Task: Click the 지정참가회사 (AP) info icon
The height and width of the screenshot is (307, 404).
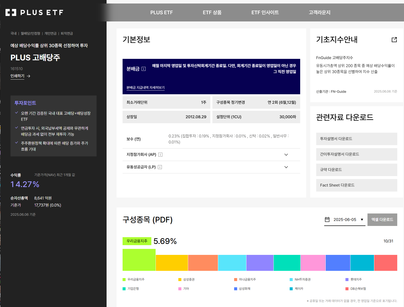Action: (x=160, y=155)
